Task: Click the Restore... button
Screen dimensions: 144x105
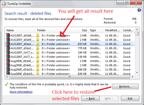Action: click(x=125, y=86)
